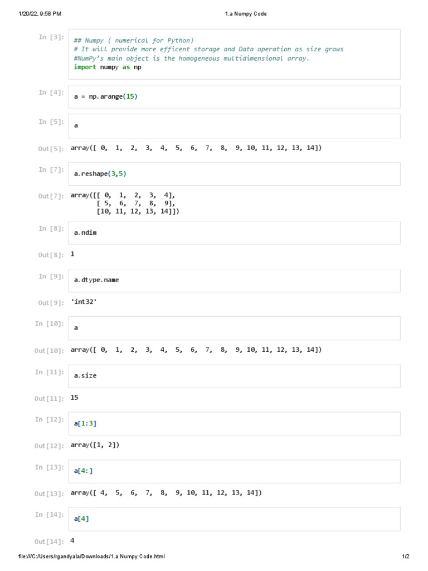Click the Out[5] prompt label

click(51, 149)
